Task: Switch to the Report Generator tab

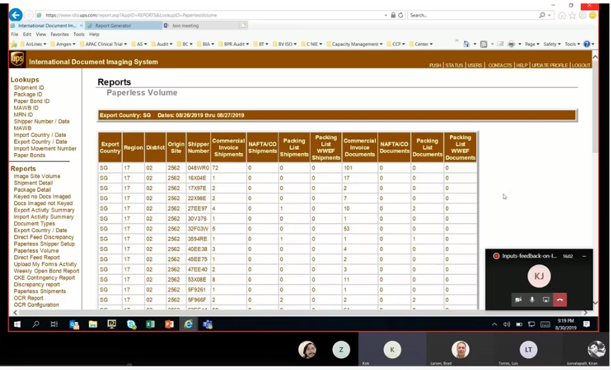Action: click(123, 26)
